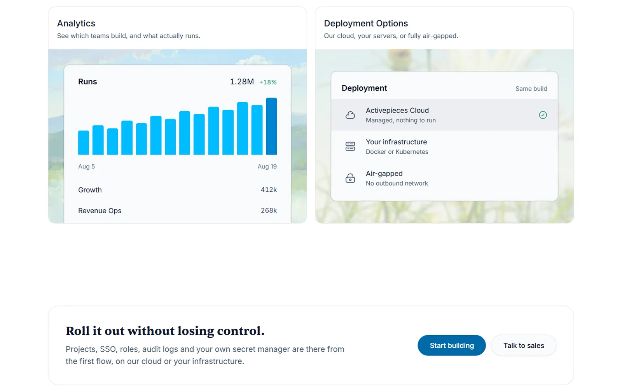Click the Start building button
Image resolution: width=622 pixels, height=389 pixels.
pos(452,345)
